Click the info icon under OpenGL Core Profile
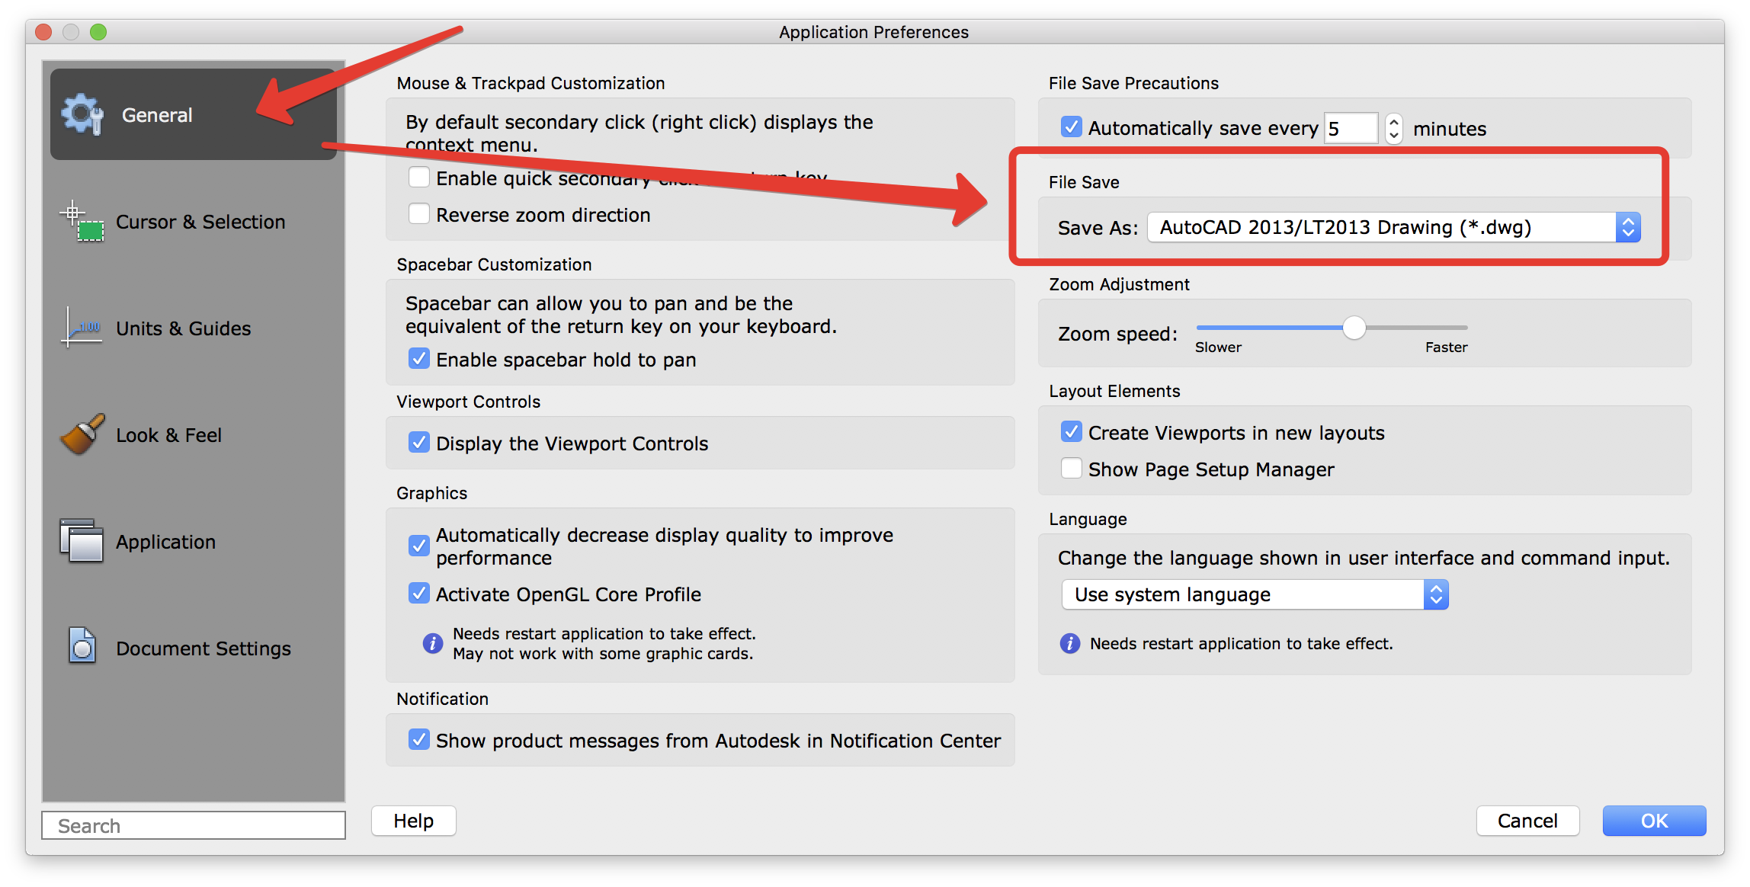The image size is (1750, 887). (432, 643)
